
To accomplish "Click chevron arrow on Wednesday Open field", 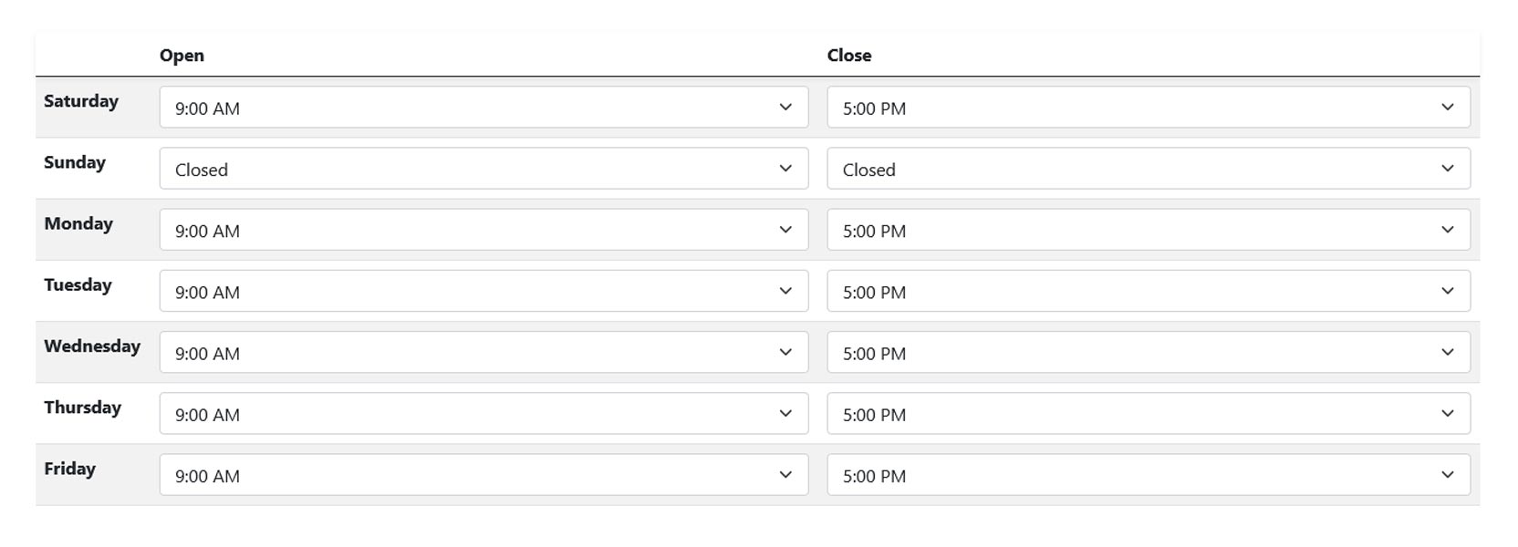I will [785, 352].
